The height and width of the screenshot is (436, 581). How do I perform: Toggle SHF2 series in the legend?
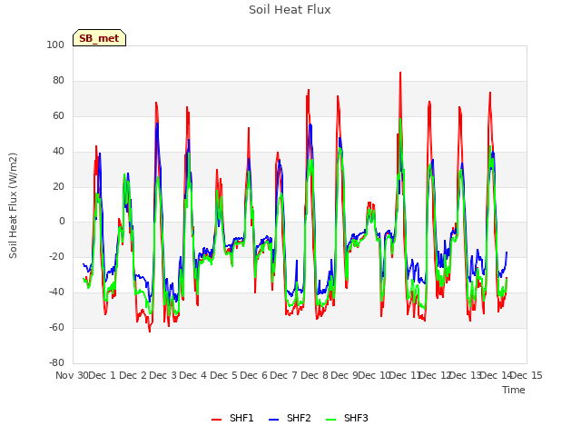pos(290,418)
